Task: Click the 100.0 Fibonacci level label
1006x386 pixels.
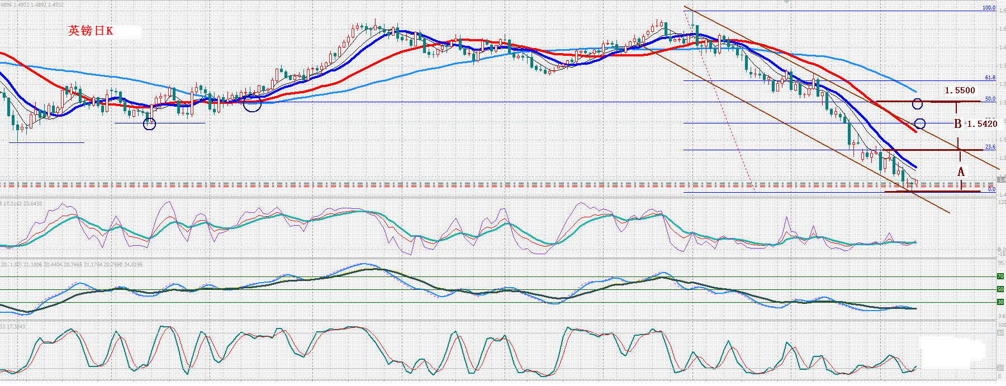Action: tap(989, 8)
